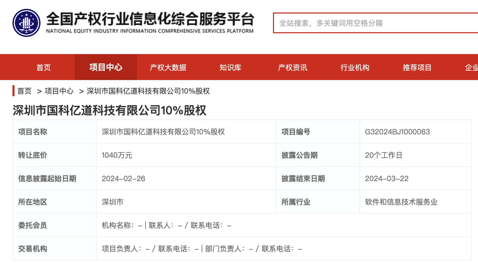Select the 所属行业 table label
Image resolution: width=478 pixels, height=263 pixels.
(x=296, y=202)
